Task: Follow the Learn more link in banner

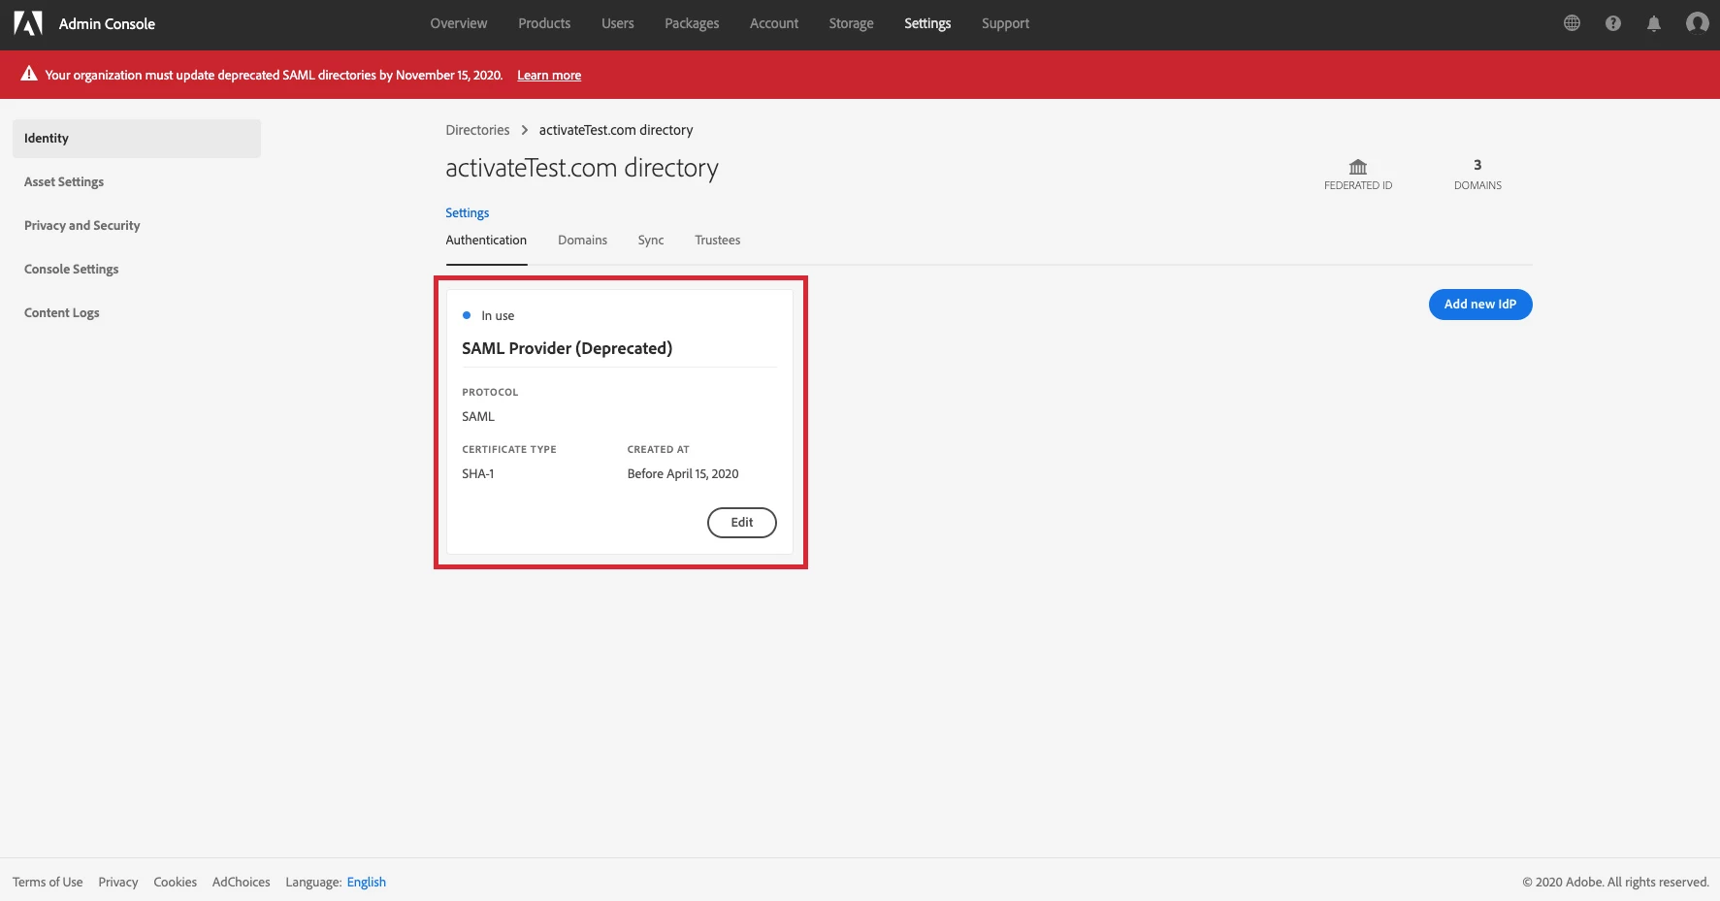Action: coord(549,75)
